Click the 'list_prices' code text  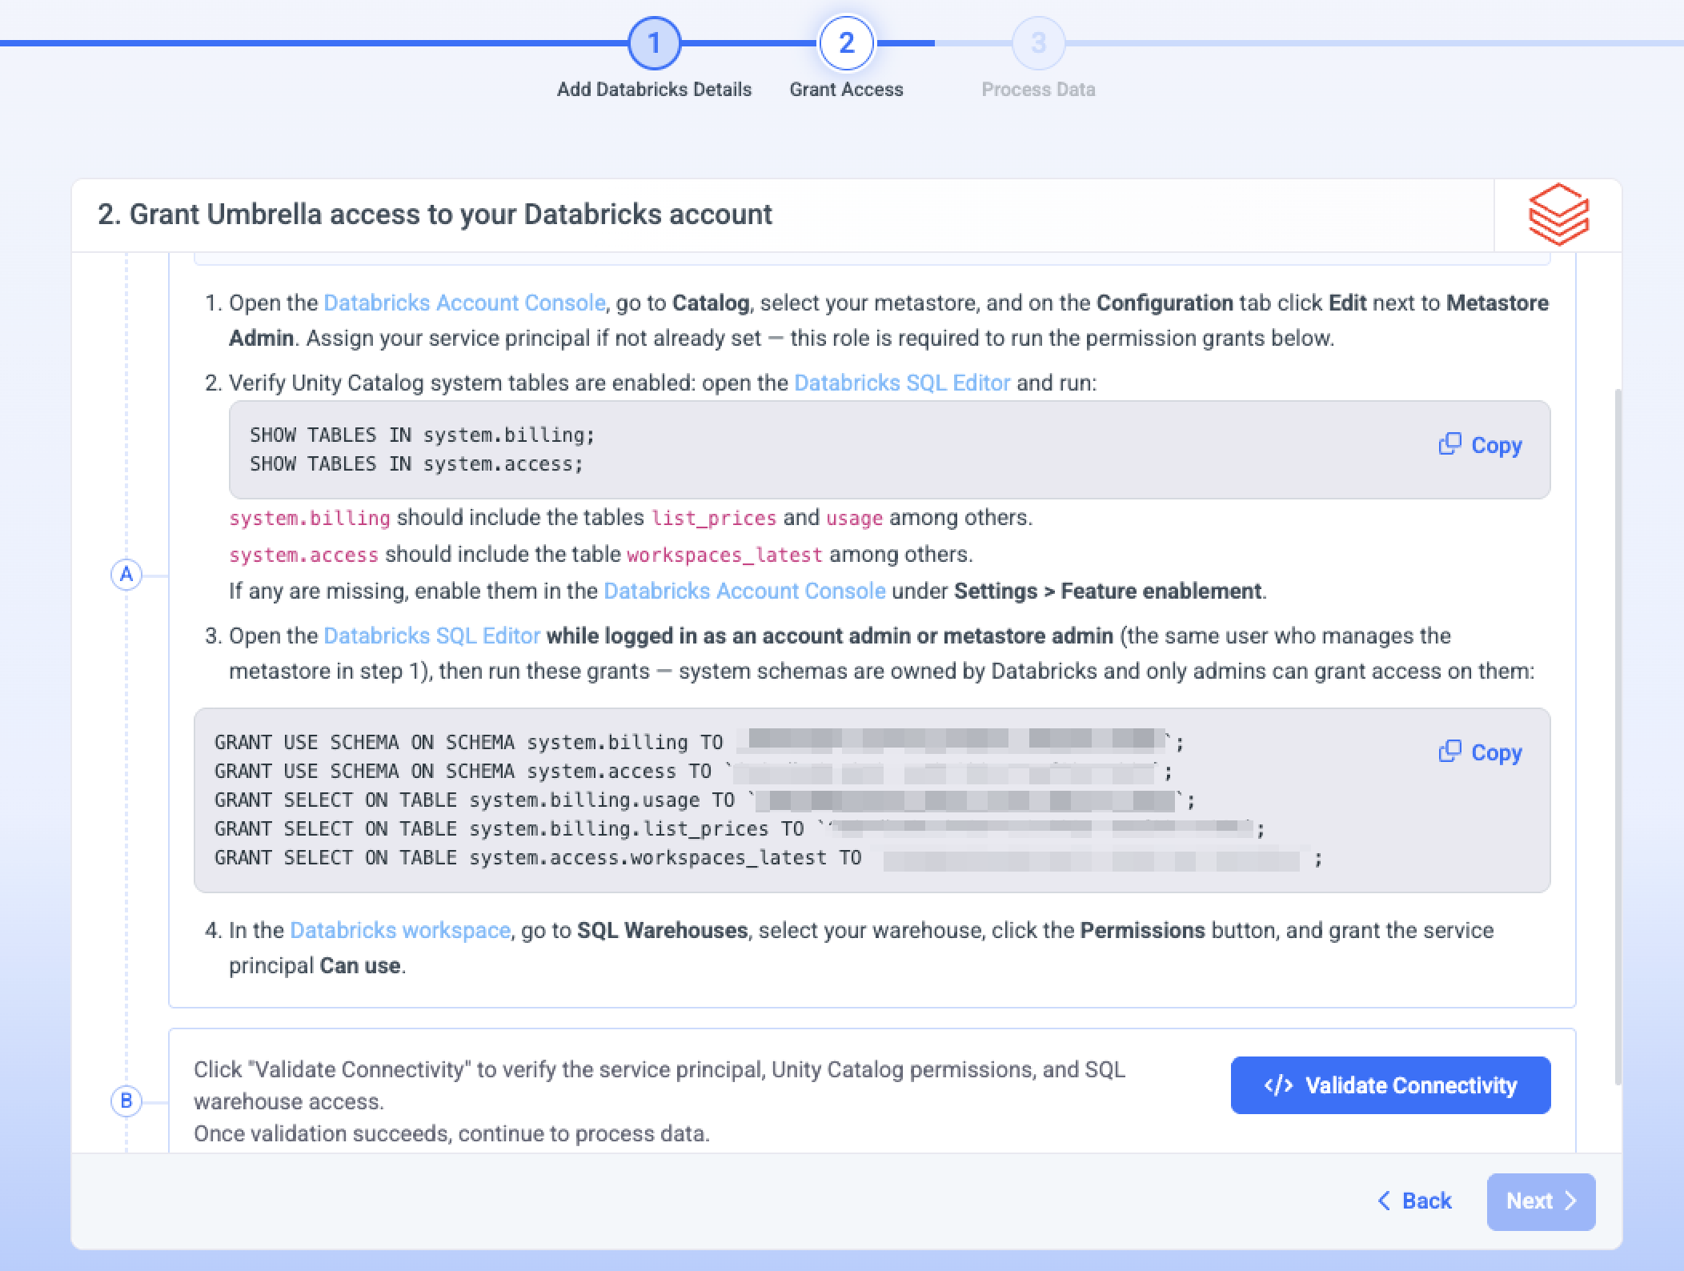714,518
